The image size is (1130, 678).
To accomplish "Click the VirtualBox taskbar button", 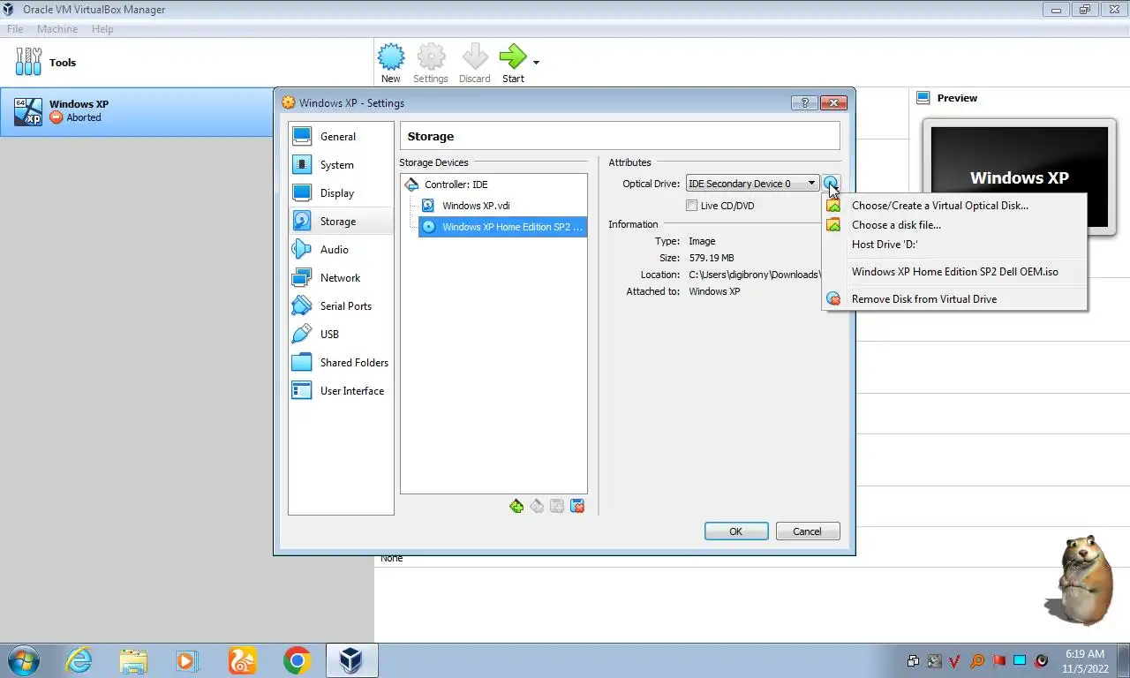I will click(351, 660).
